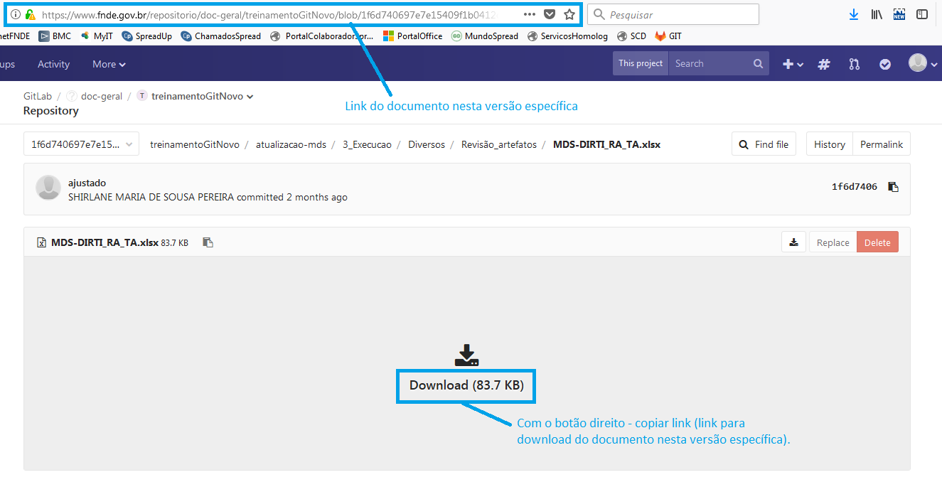
Task: Click the Download (83.7 KB) button
Action: click(x=466, y=385)
